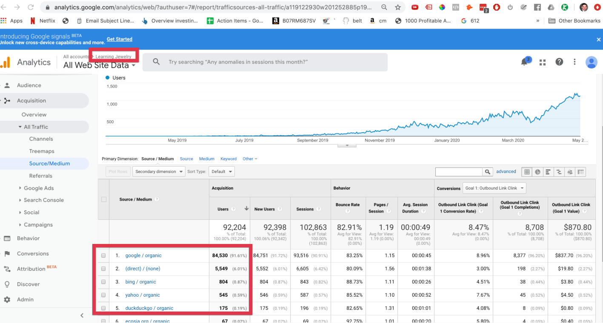Select Channels under All Traffic
This screenshot has width=603, height=323.
point(41,139)
